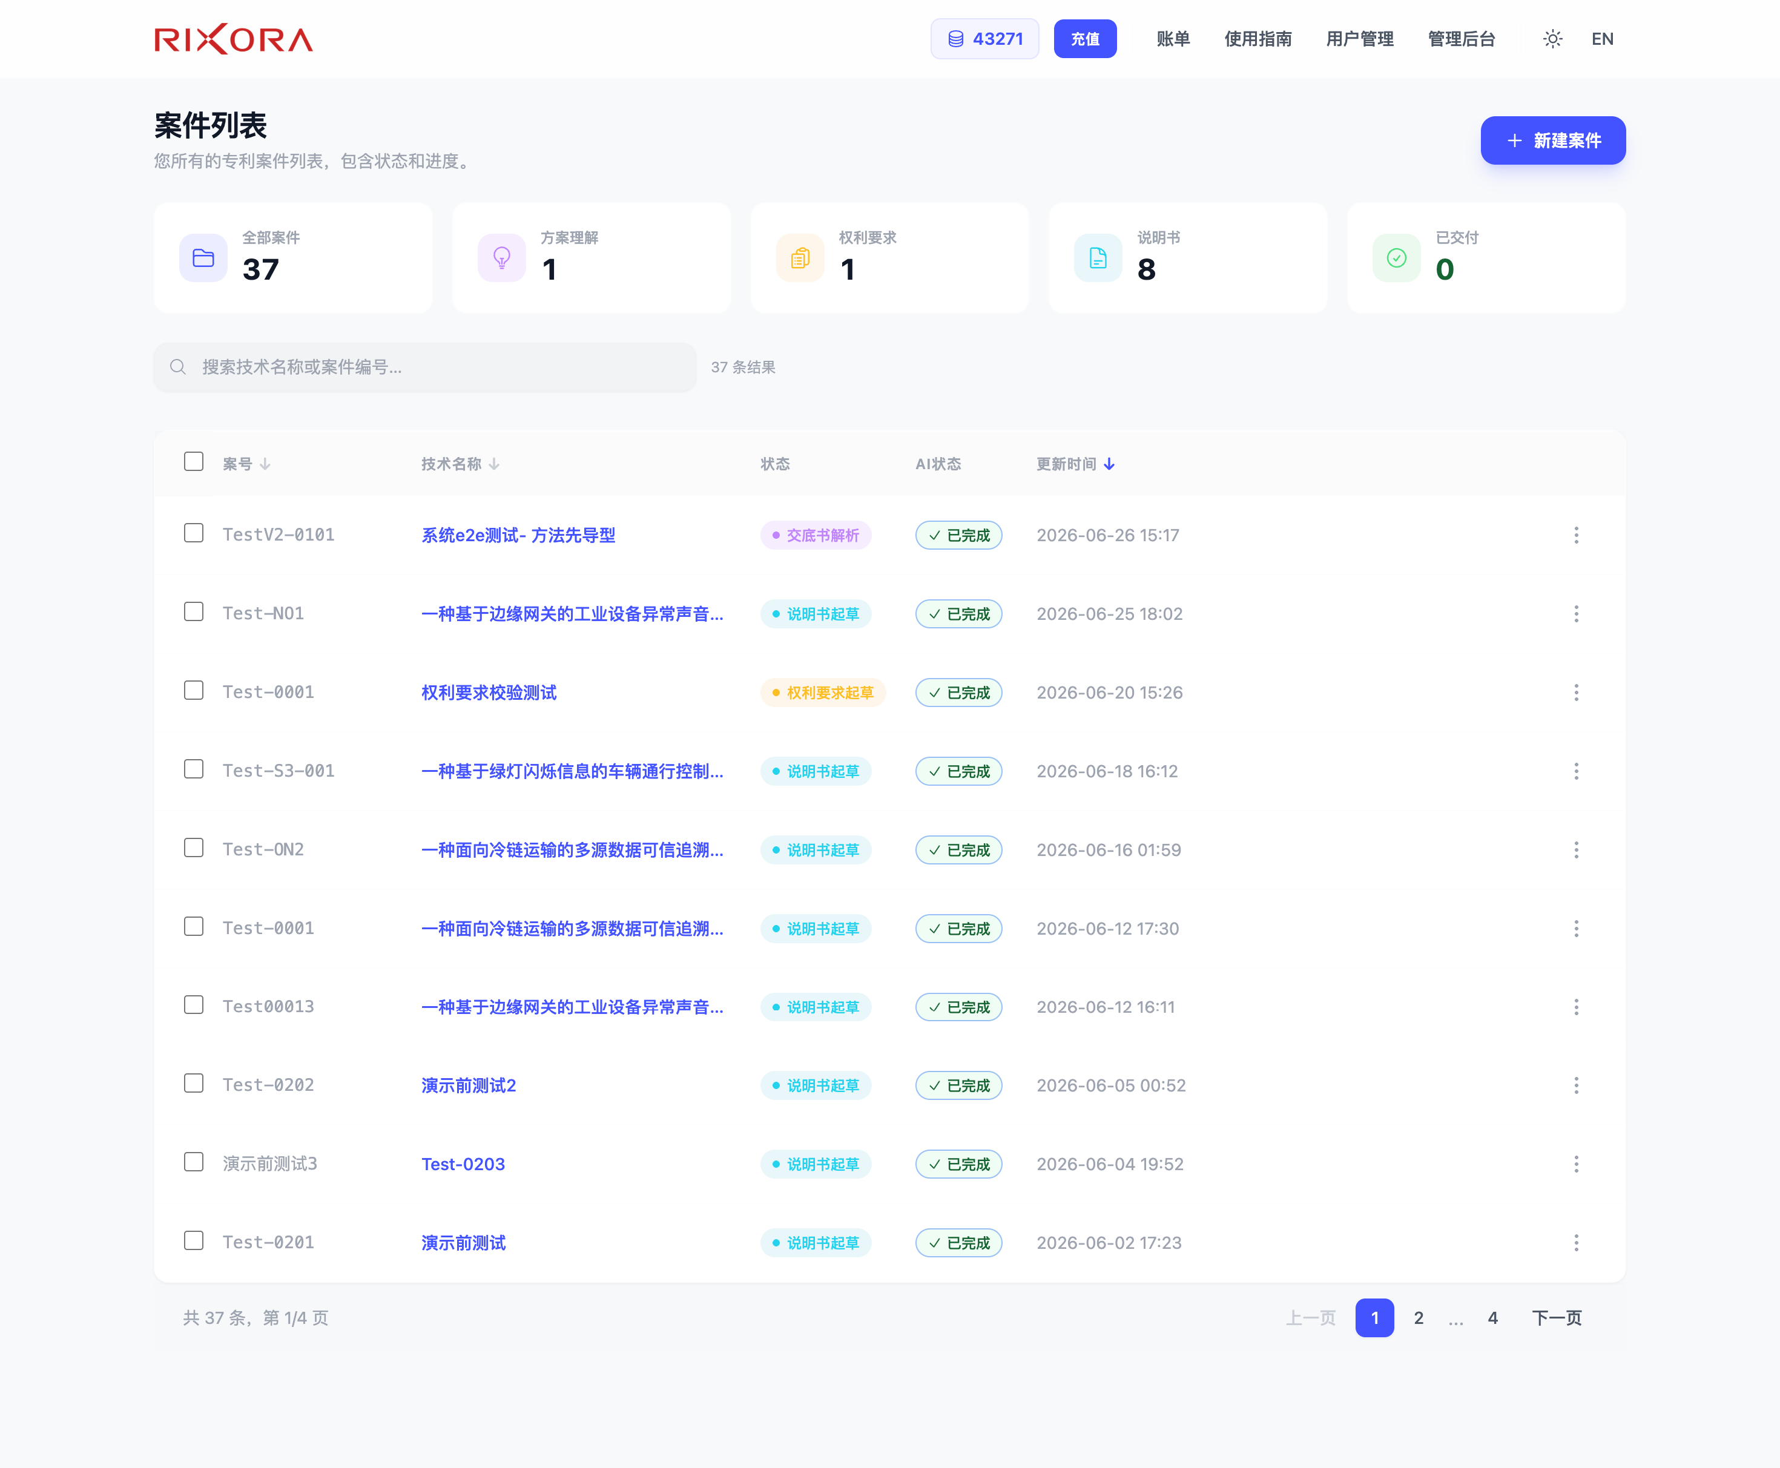
Task: Open 用户管理 in the top navigation
Action: (x=1360, y=39)
